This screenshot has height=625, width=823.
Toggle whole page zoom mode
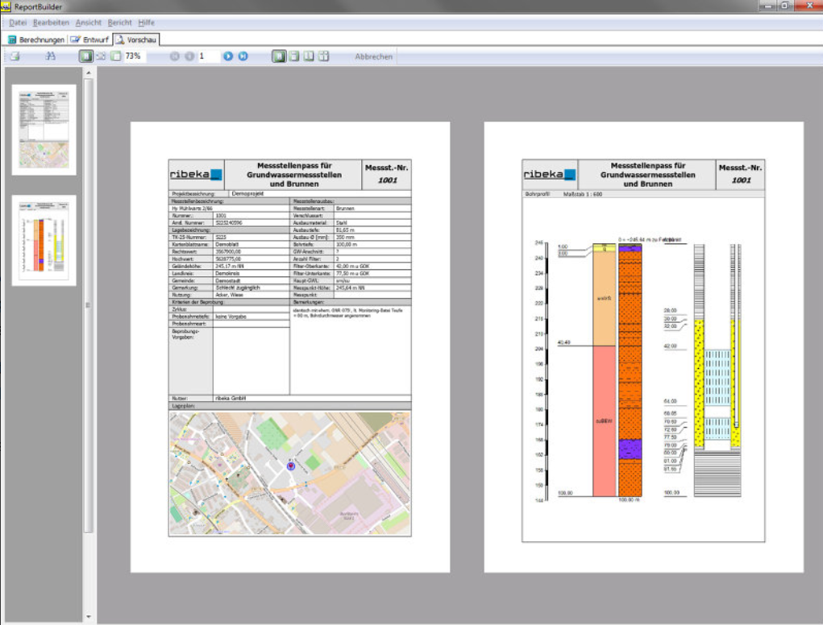coord(85,56)
